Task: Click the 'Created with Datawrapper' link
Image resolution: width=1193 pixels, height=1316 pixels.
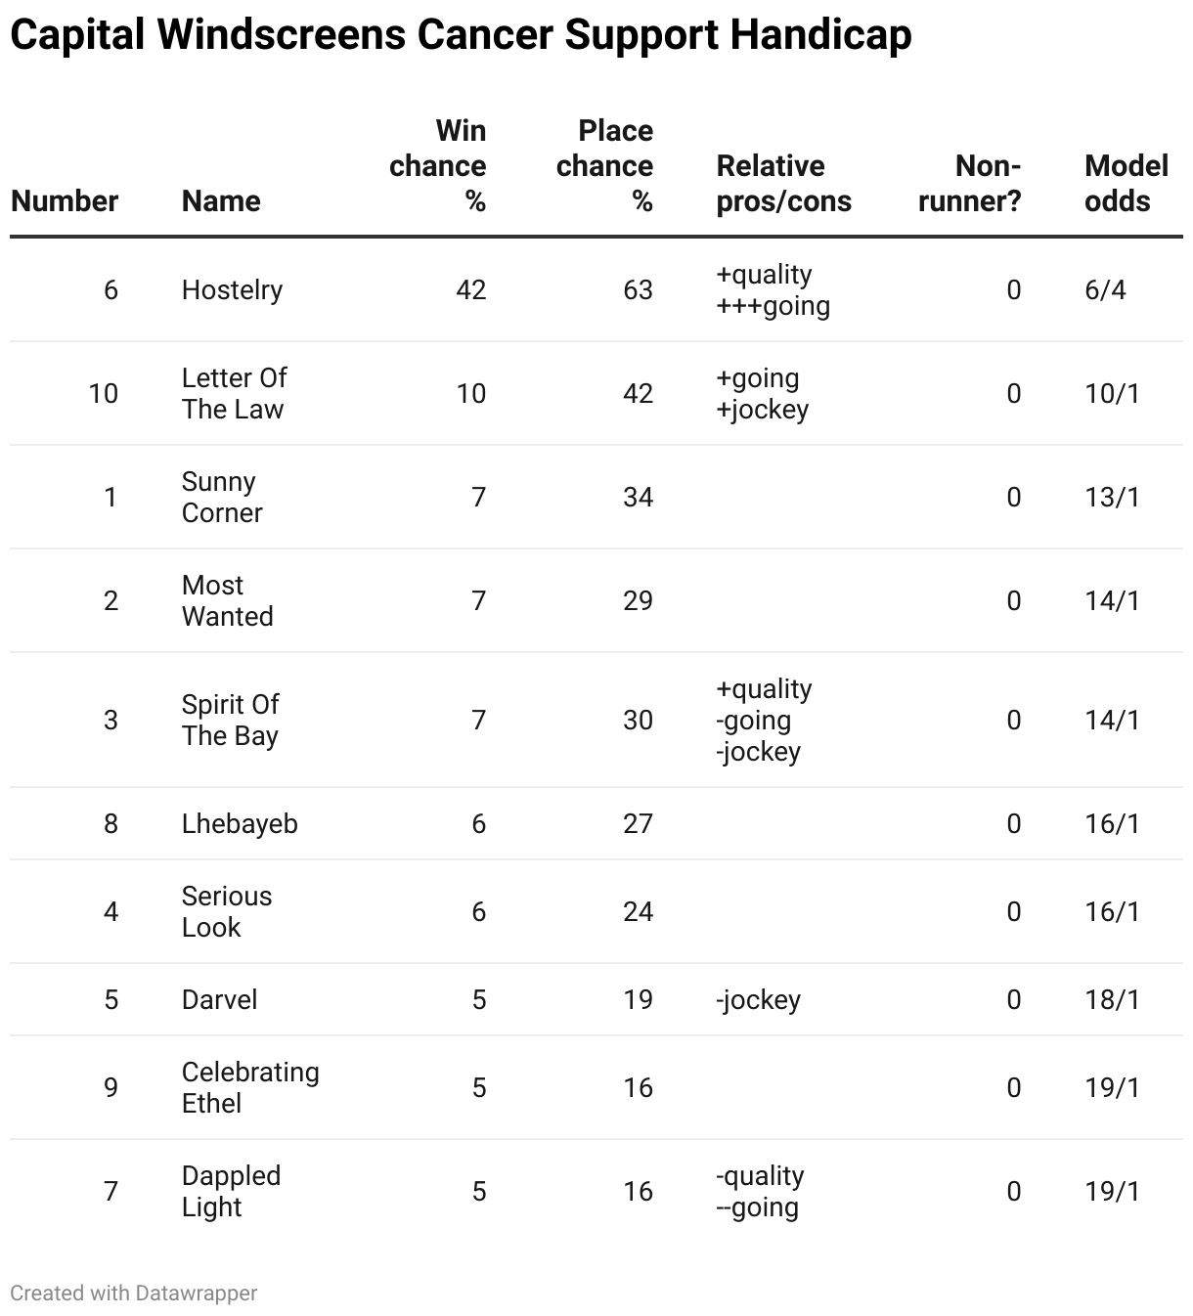Action: (x=134, y=1293)
